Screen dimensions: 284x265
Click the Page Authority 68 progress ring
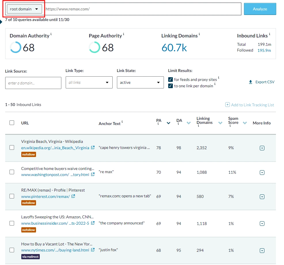94,47
